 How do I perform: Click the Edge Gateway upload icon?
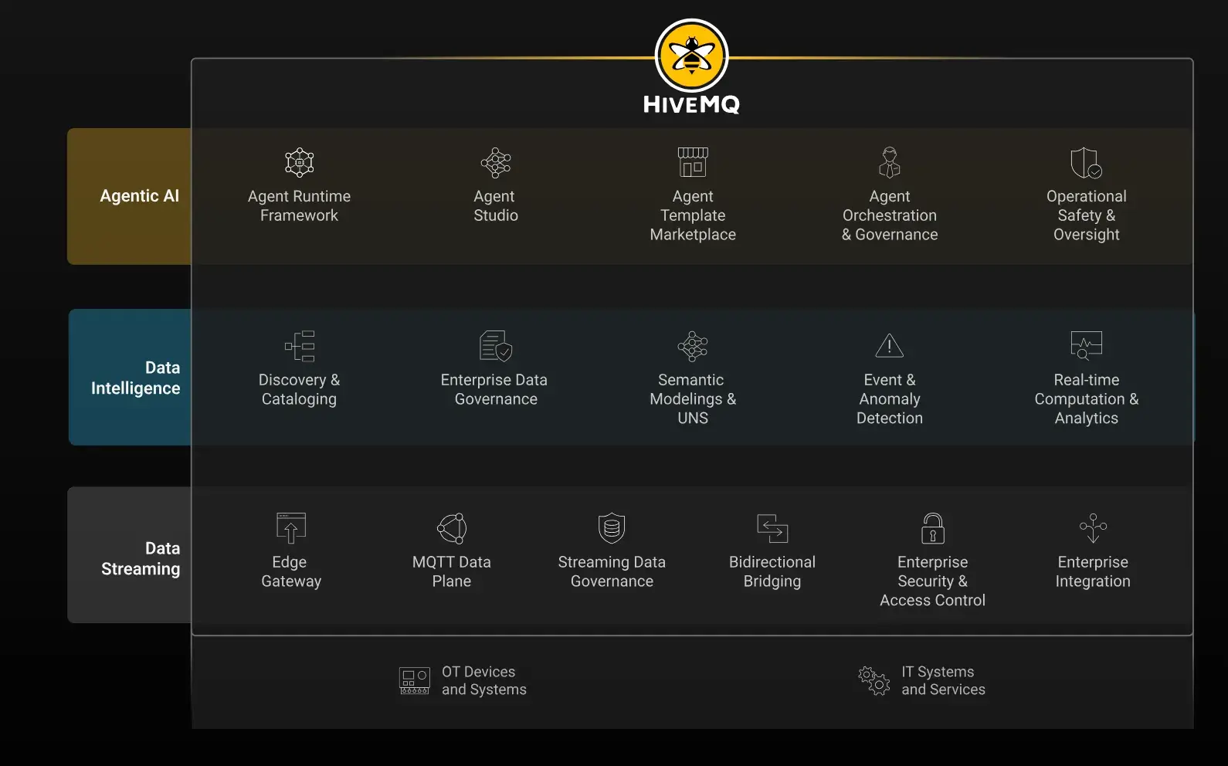point(291,528)
